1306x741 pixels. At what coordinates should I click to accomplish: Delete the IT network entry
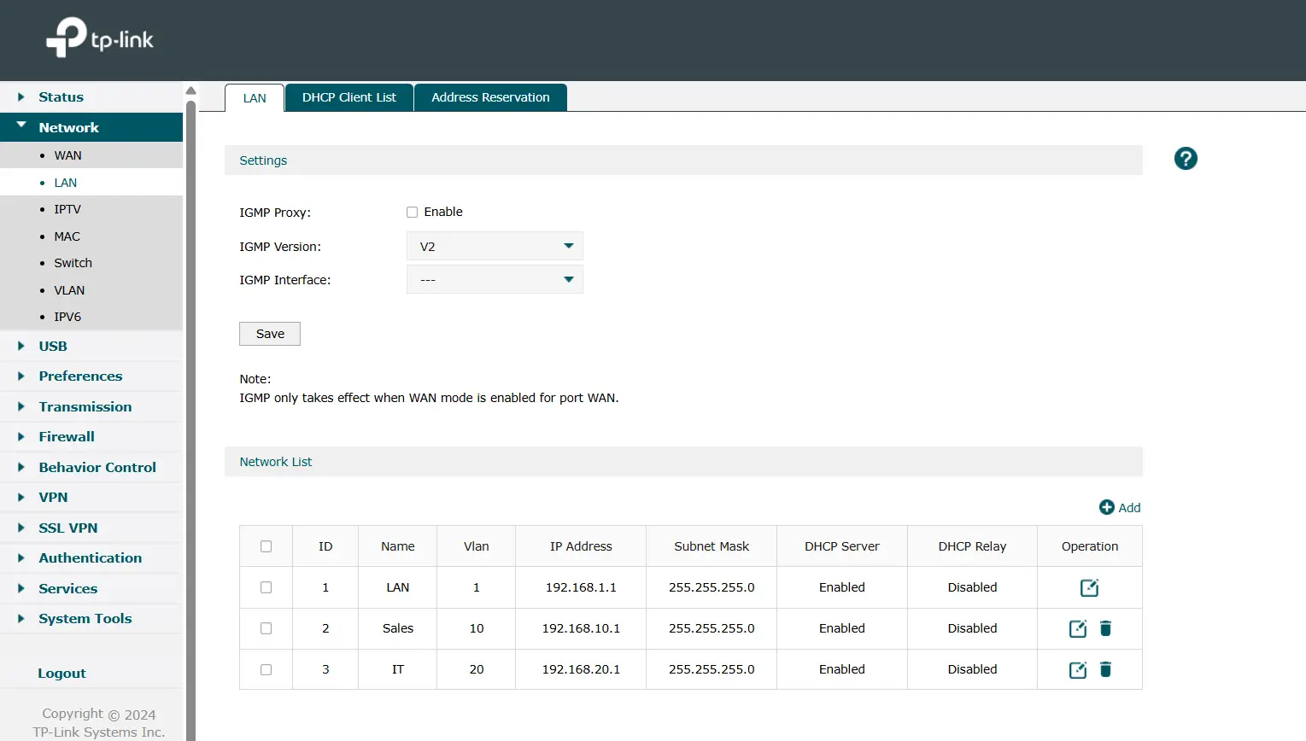[x=1105, y=669]
